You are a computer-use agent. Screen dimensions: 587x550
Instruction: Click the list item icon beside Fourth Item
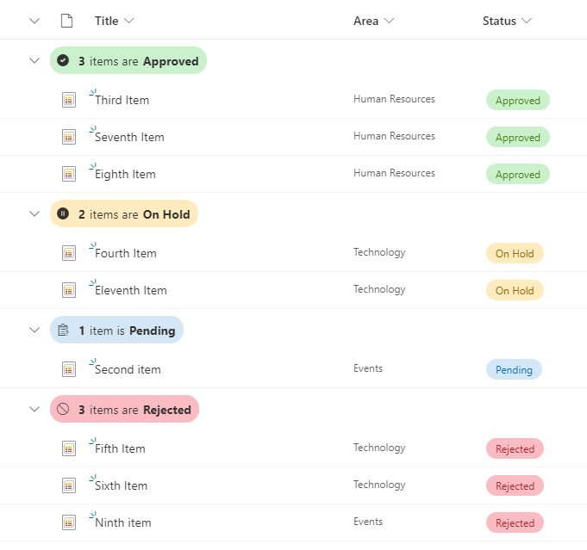coord(69,253)
